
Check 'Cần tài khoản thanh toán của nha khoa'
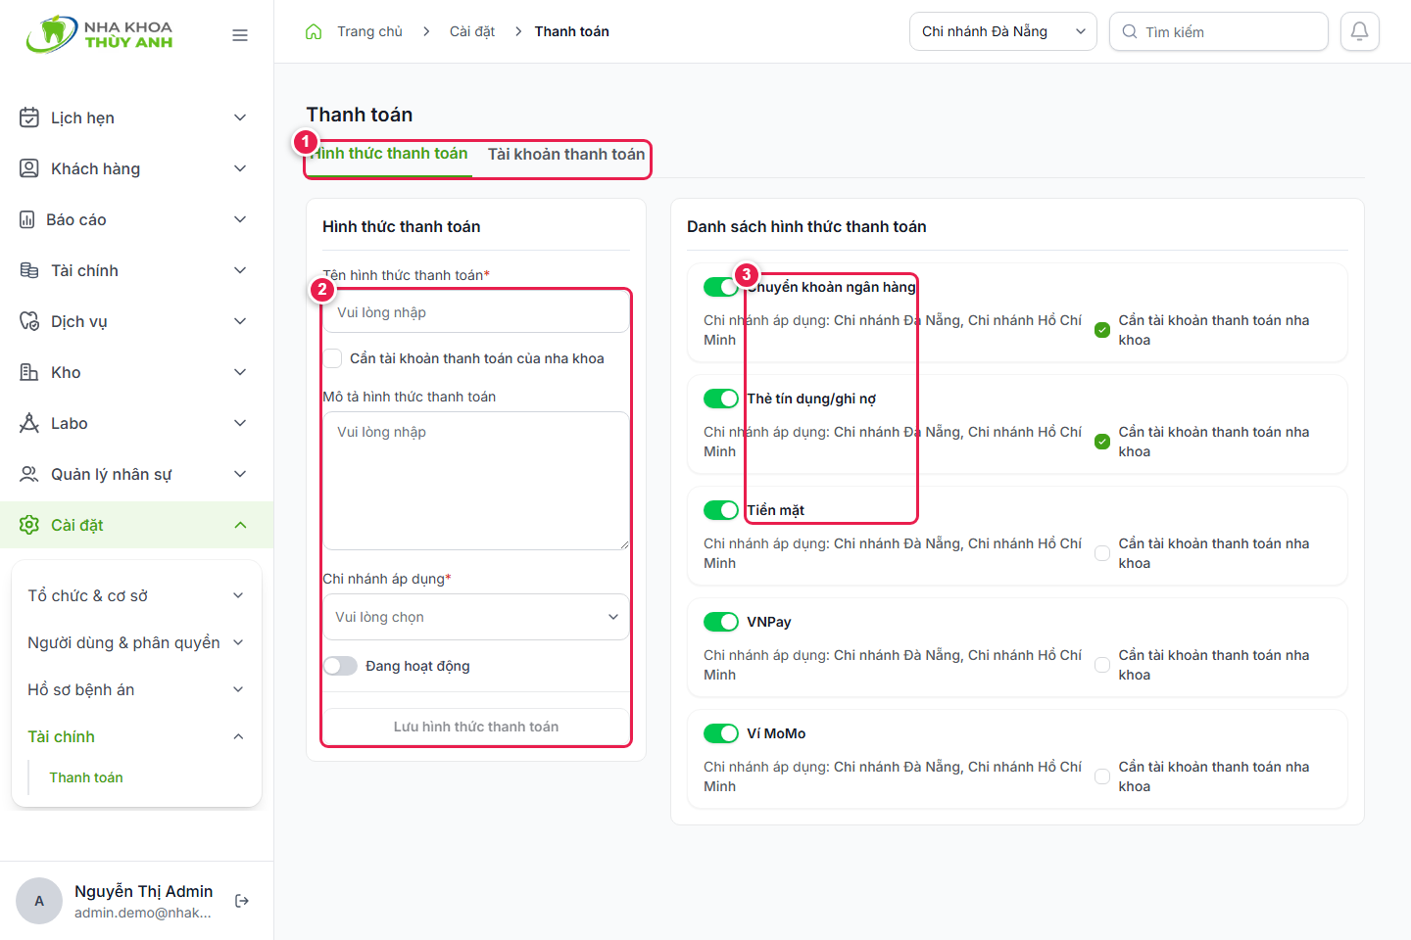[x=333, y=358]
